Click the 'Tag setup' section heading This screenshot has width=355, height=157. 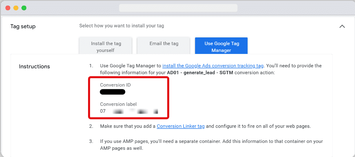click(23, 27)
